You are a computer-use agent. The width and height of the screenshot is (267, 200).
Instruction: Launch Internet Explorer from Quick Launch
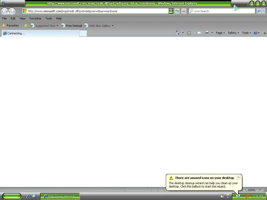click(x=29, y=196)
